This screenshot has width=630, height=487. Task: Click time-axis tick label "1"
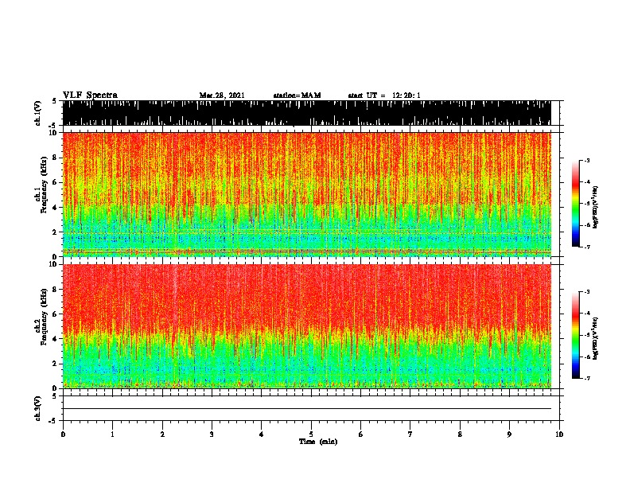113,434
